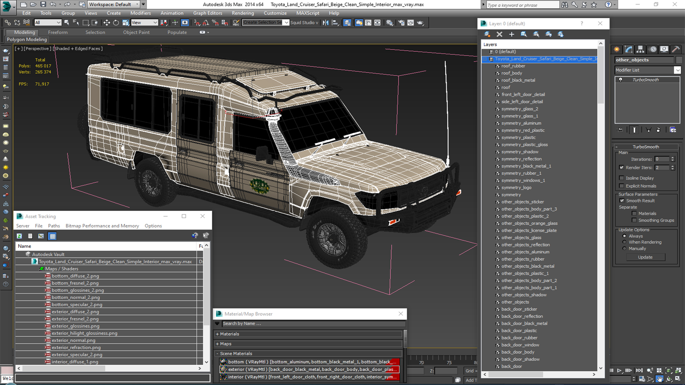Open Create Selection Set dropdown
685x385 pixels.
click(x=286, y=22)
